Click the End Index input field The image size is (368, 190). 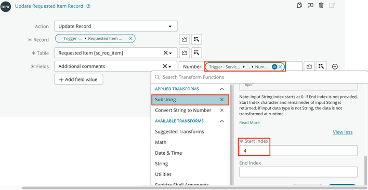[298, 172]
